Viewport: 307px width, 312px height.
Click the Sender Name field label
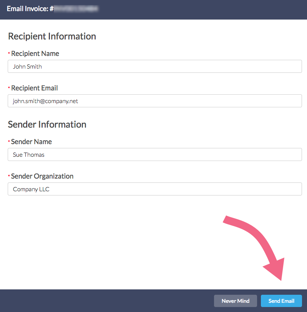click(31, 142)
